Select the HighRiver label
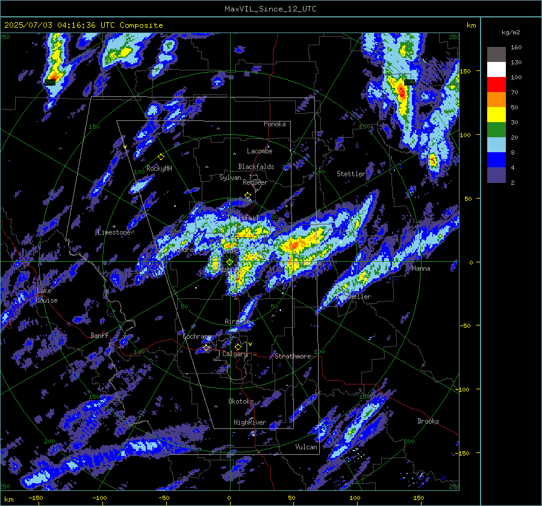This screenshot has height=506, width=542. [250, 422]
